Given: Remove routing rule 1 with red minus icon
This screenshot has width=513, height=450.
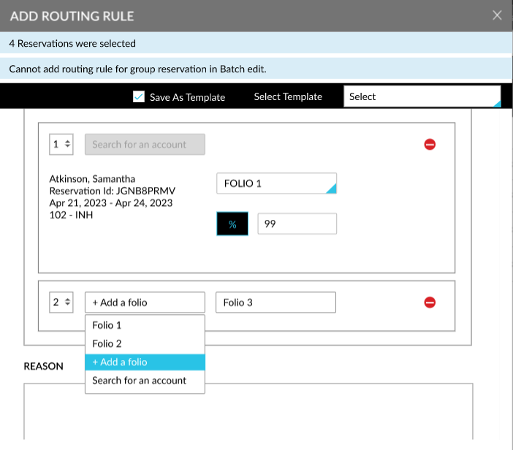Looking at the screenshot, I should click(430, 144).
